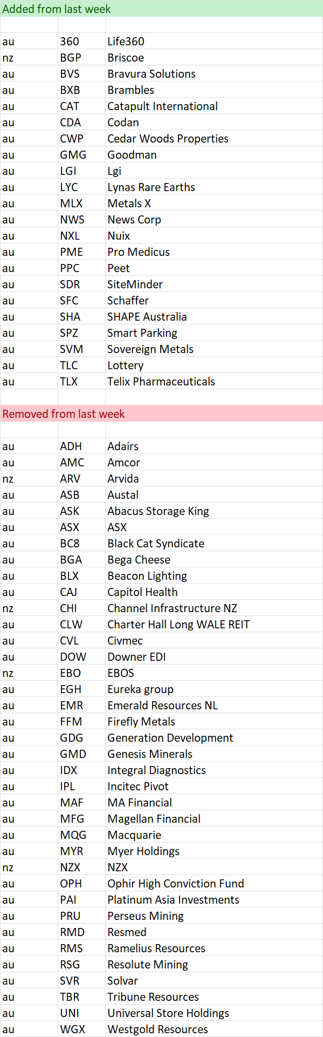Screen dimensions: 323x1037
Task: Select the Lynas Rare Earths cell
Action: [214, 187]
